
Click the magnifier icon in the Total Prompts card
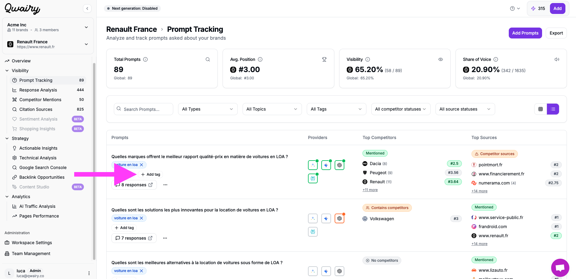pyautogui.click(x=208, y=59)
